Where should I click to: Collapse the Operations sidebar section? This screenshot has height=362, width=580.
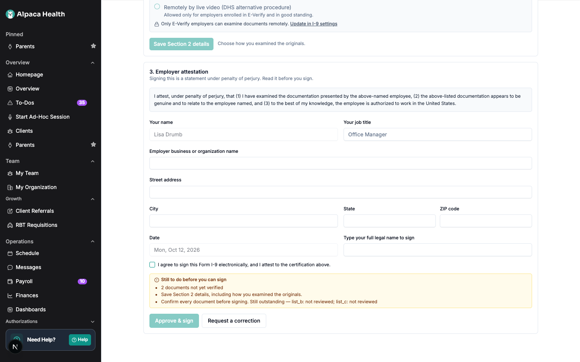tap(93, 241)
